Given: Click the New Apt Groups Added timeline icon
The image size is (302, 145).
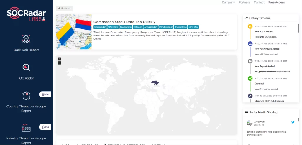Looking at the screenshot, I should coord(250,44).
